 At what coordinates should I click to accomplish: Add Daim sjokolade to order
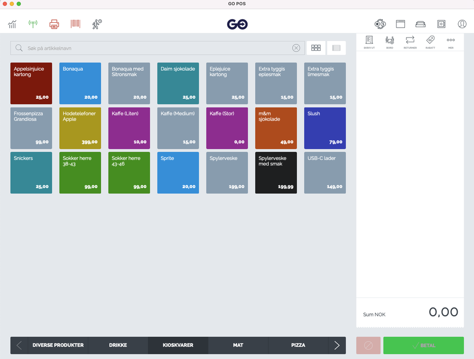coord(178,83)
